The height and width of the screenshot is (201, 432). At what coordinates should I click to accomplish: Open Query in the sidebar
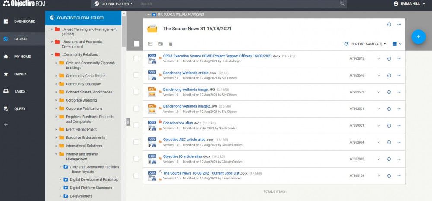(22, 108)
